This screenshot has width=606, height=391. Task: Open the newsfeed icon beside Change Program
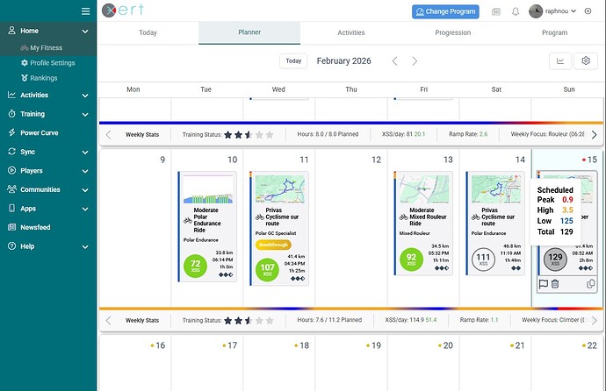point(496,11)
